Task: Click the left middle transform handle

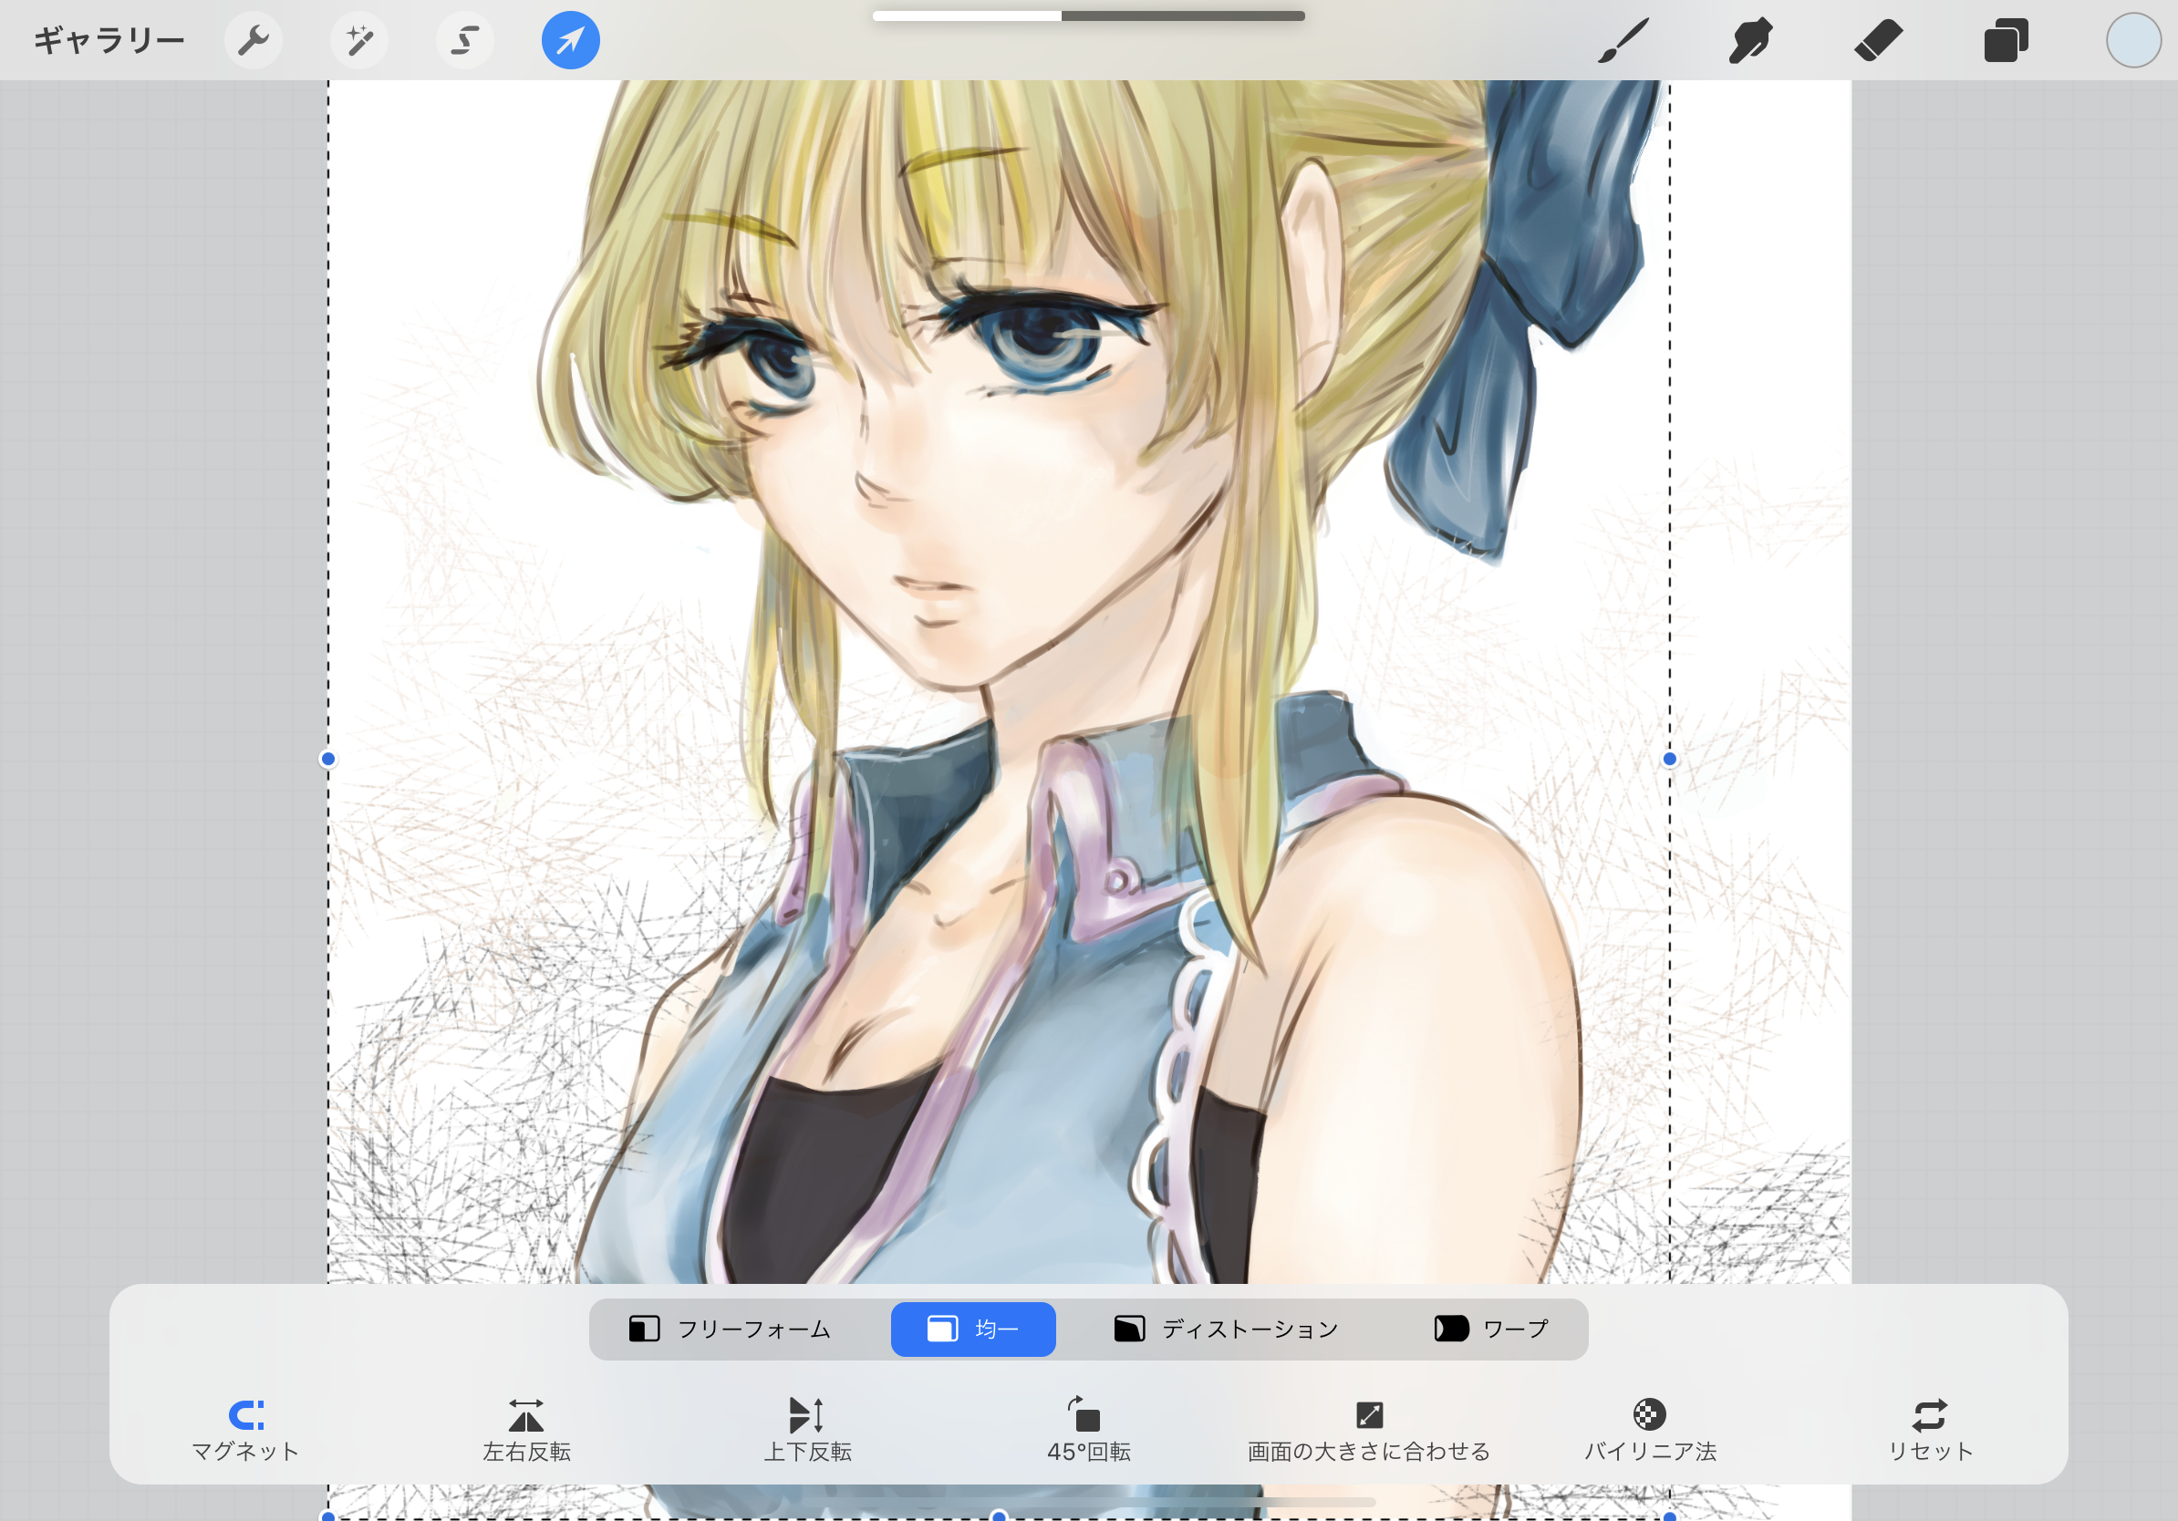Action: [x=328, y=759]
